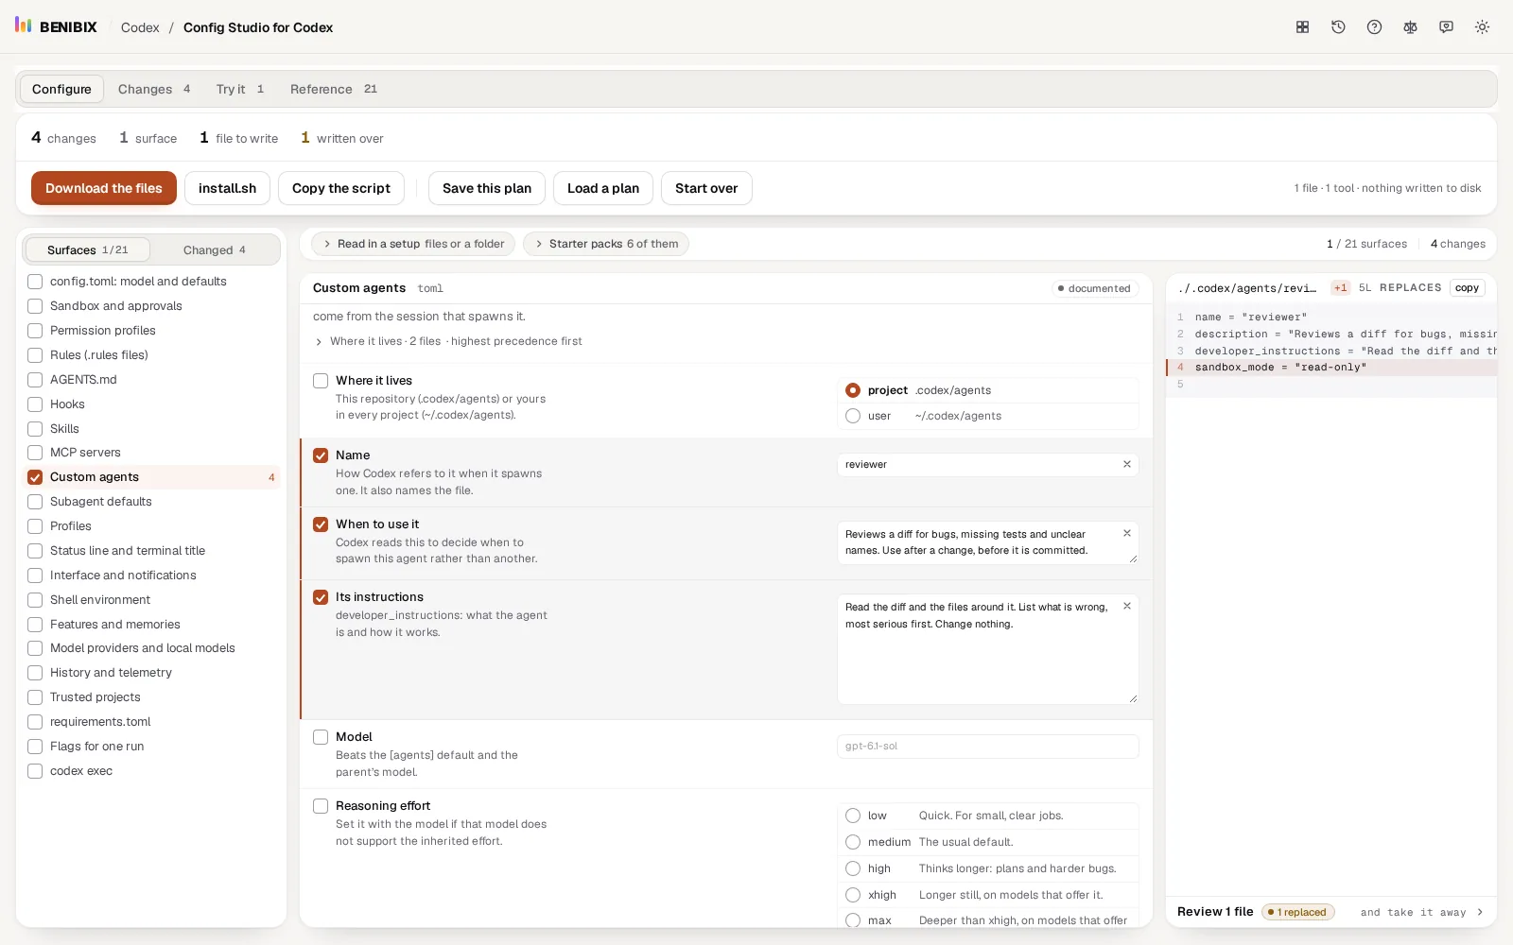This screenshot has width=1513, height=945.
Task: Expand the 'Starter packs 6 of them' section
Action: pos(606,244)
